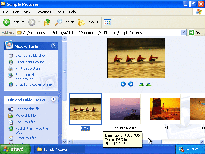Click the green Go arrow button
The image size is (205, 154).
click(192, 32)
